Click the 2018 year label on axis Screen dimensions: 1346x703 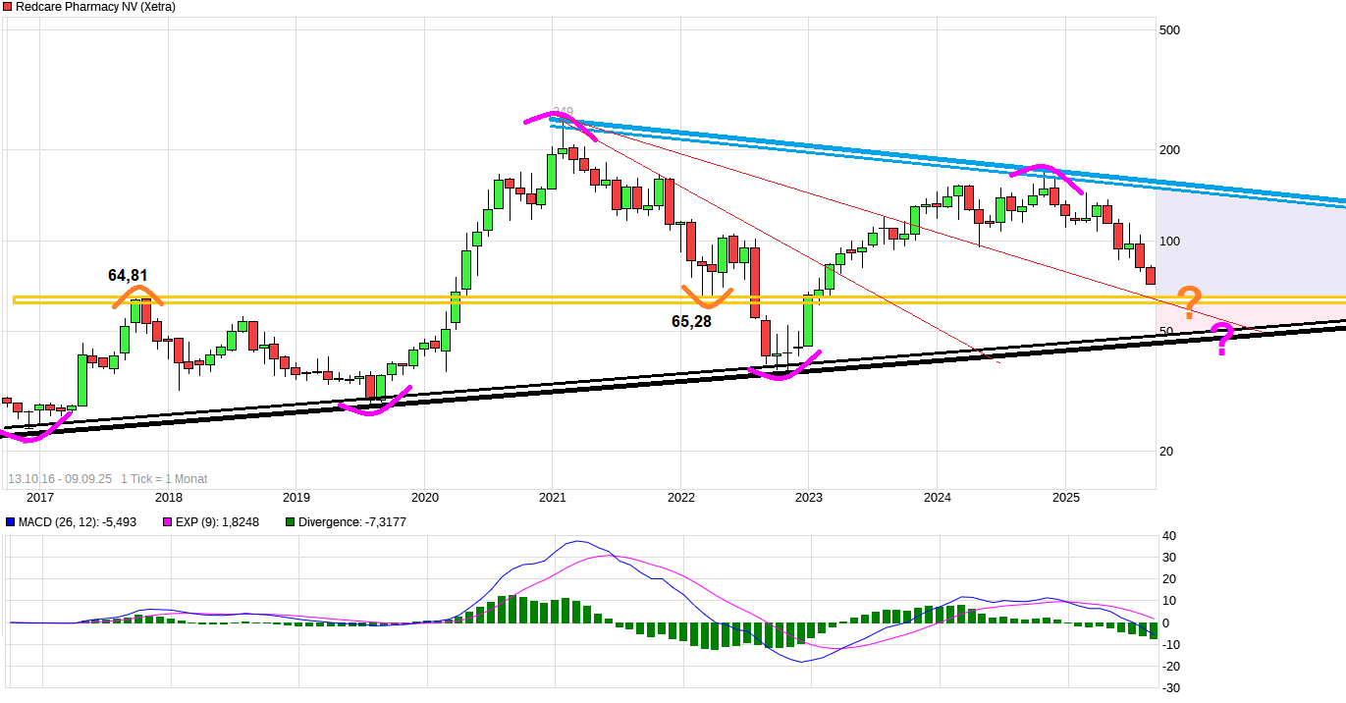(169, 498)
